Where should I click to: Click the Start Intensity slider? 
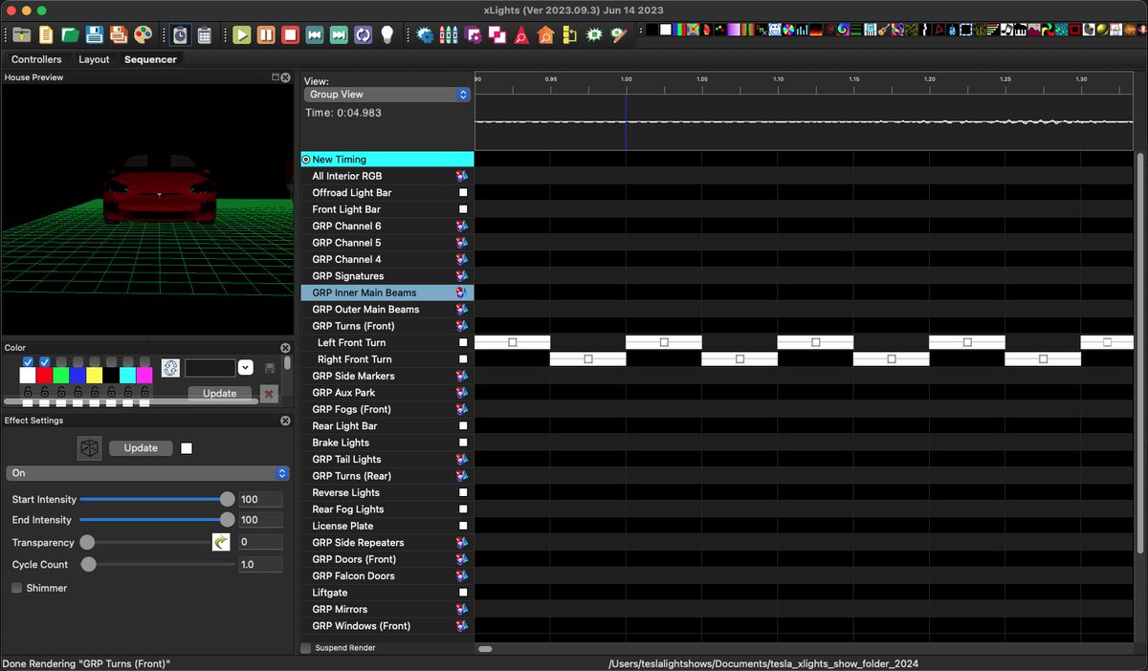[x=157, y=499]
